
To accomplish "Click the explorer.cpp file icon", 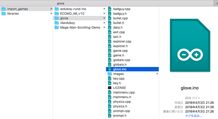I will coord(110,41).
